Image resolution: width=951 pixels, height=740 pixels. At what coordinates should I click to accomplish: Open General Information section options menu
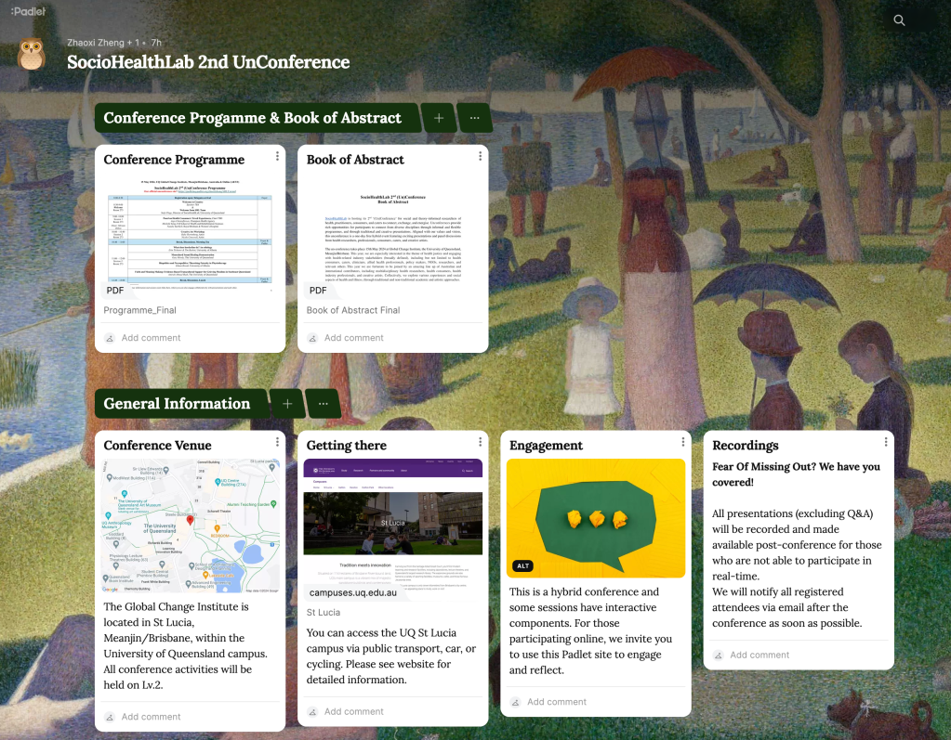point(323,404)
